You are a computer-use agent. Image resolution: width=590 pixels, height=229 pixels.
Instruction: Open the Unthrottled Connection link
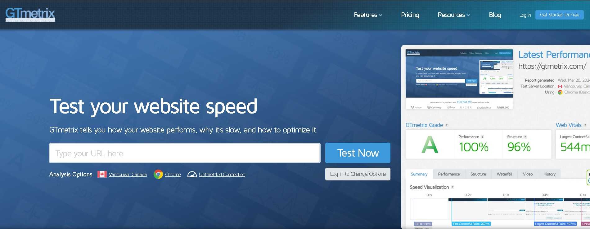[x=222, y=175]
